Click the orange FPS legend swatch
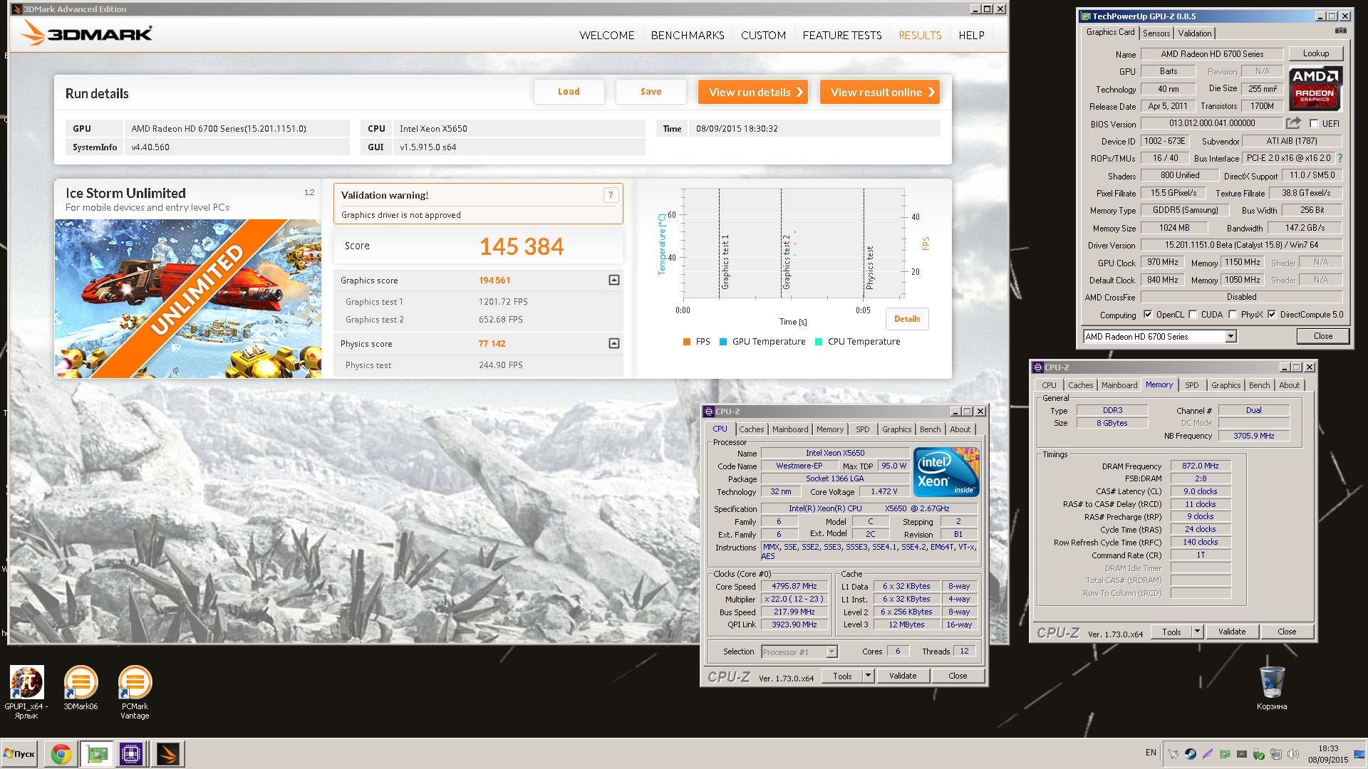The image size is (1368, 769). tap(687, 342)
